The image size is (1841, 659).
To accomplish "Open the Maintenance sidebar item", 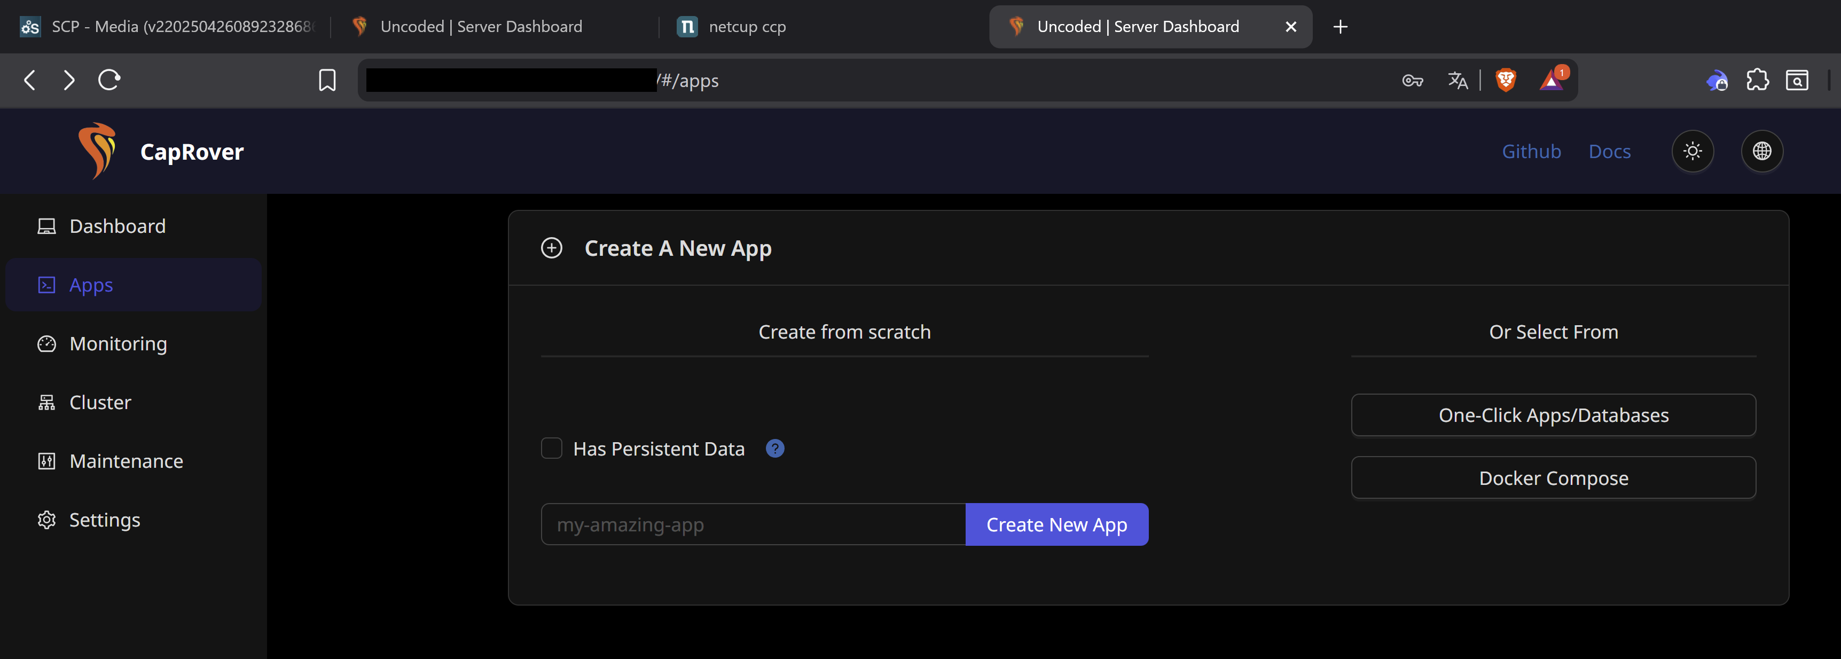I will click(x=126, y=461).
